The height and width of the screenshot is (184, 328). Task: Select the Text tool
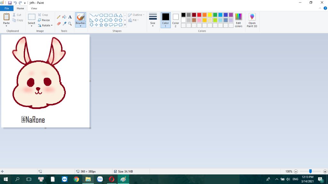tap(70, 17)
